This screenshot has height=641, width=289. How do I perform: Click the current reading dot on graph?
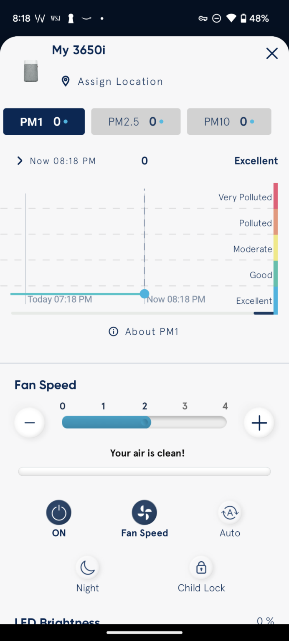pos(144,294)
